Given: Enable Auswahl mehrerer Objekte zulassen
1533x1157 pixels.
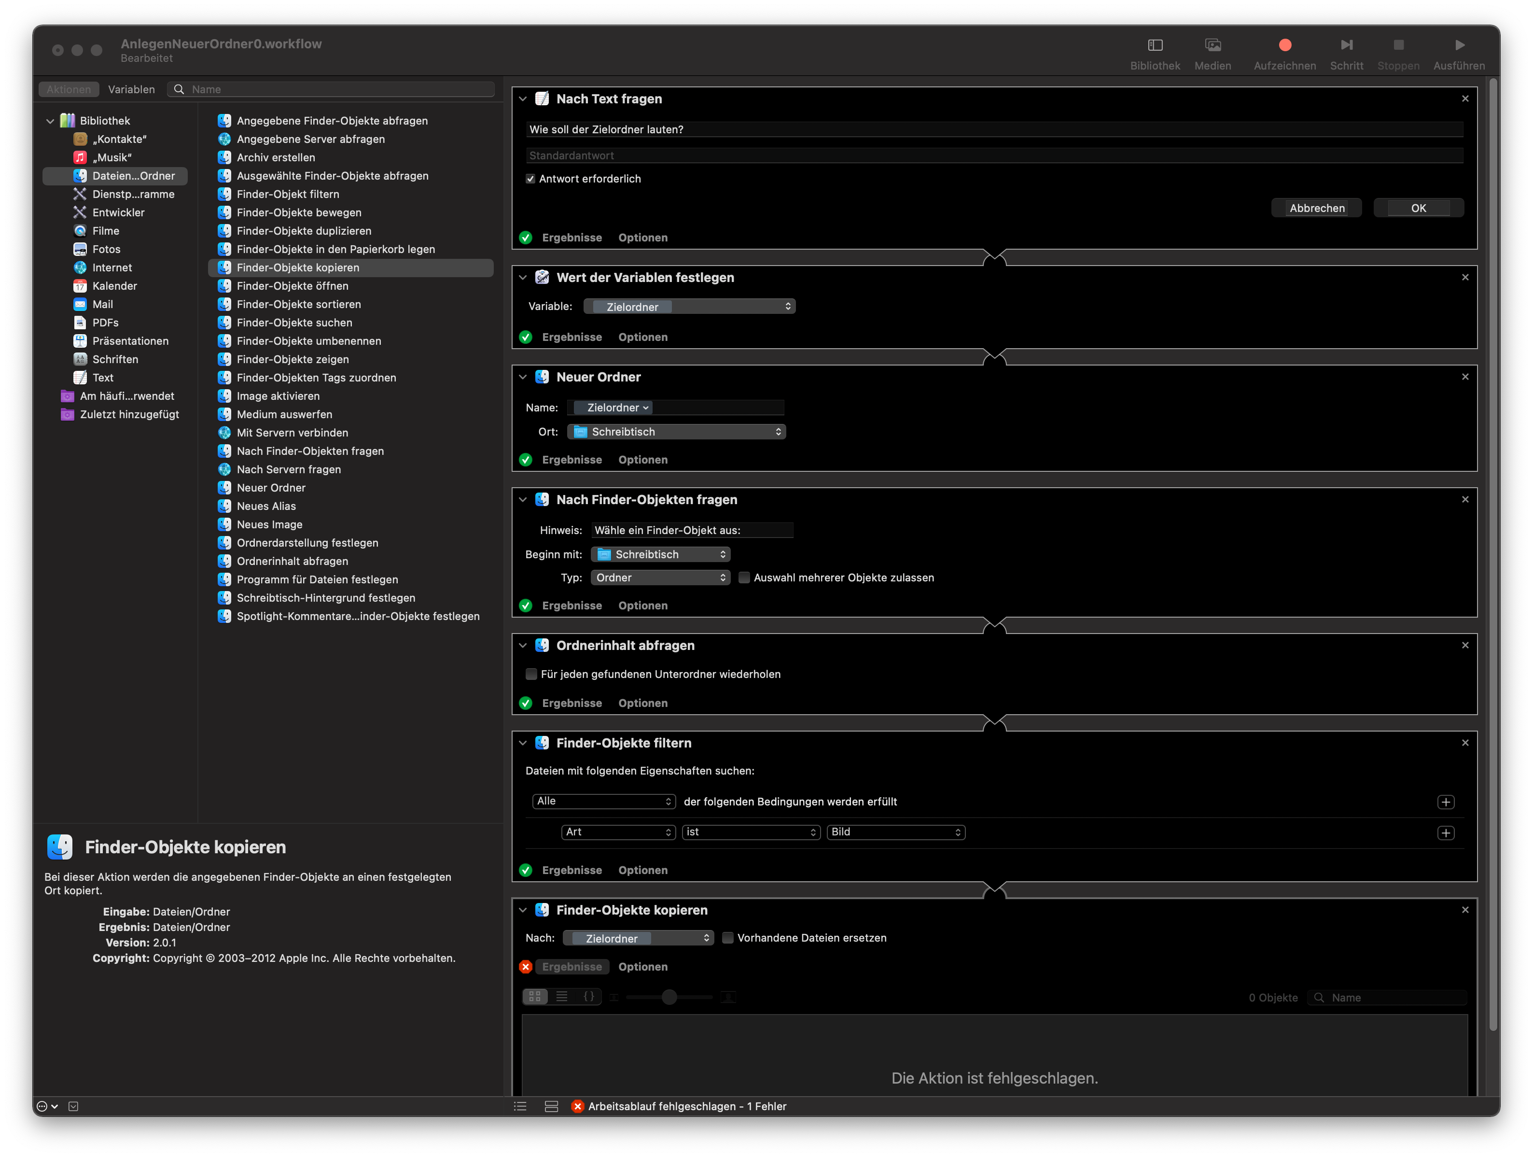Looking at the screenshot, I should [x=744, y=578].
